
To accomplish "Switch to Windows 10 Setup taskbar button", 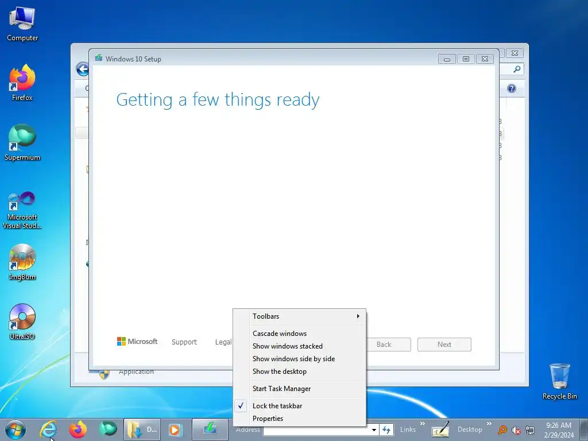I will tap(210, 430).
